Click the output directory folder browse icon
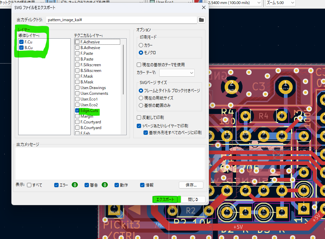Image resolution: width=325 pixels, height=239 pixels. (x=201, y=20)
